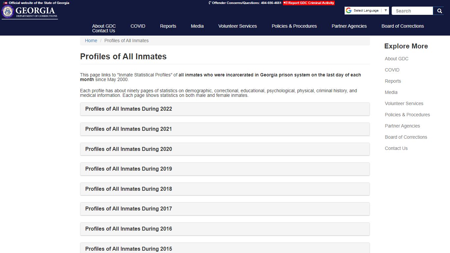Image resolution: width=450 pixels, height=253 pixels.
Task: Expand Profiles of All Inmates During 2017
Action: [x=225, y=209]
